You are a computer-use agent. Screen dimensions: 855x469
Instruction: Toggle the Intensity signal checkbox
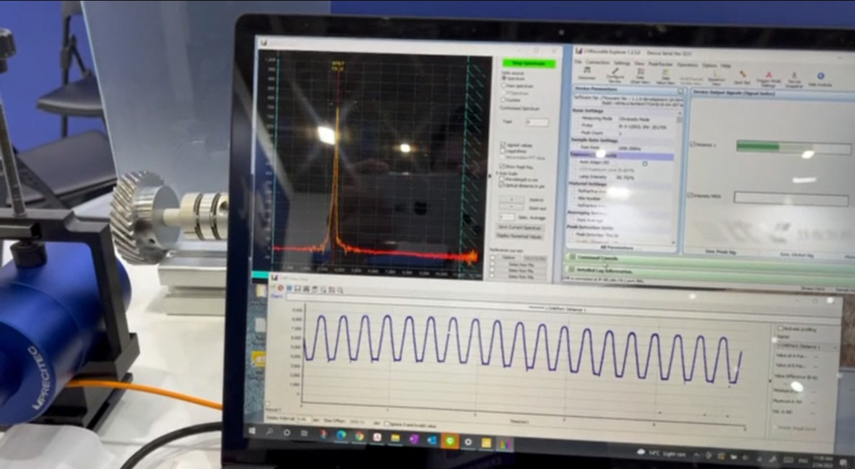pyautogui.click(x=692, y=195)
